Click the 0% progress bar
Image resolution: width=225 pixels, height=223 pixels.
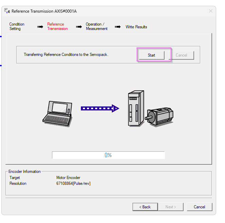(x=108, y=155)
